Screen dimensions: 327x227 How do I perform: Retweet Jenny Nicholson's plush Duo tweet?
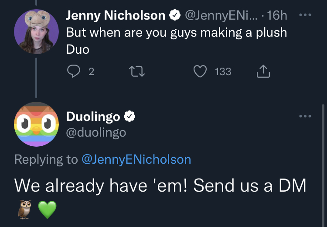(x=137, y=72)
